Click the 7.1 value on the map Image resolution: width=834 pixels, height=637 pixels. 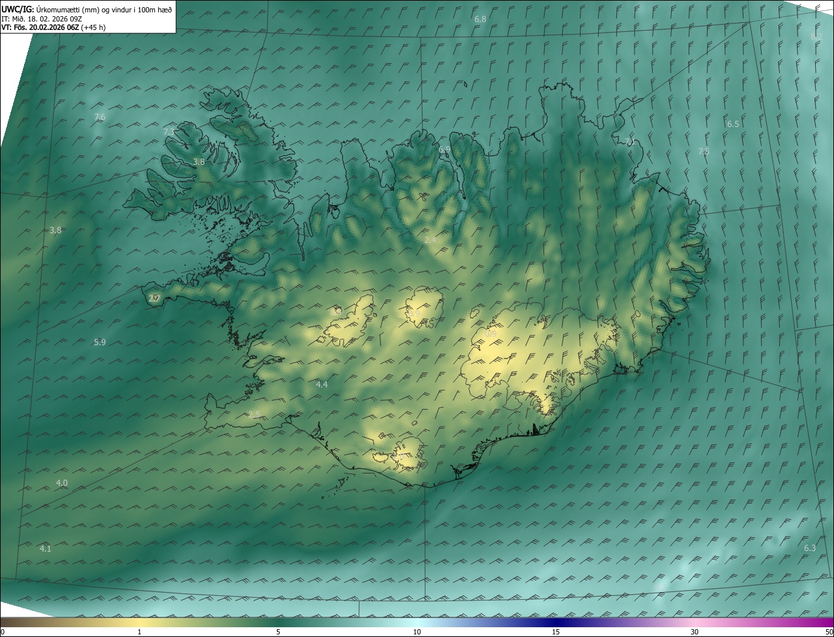(629, 142)
